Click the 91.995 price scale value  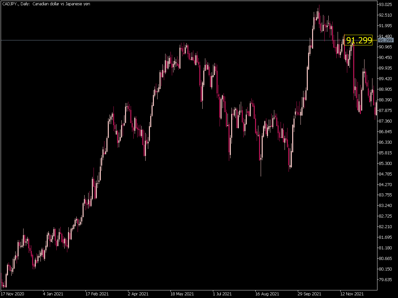click(386, 26)
